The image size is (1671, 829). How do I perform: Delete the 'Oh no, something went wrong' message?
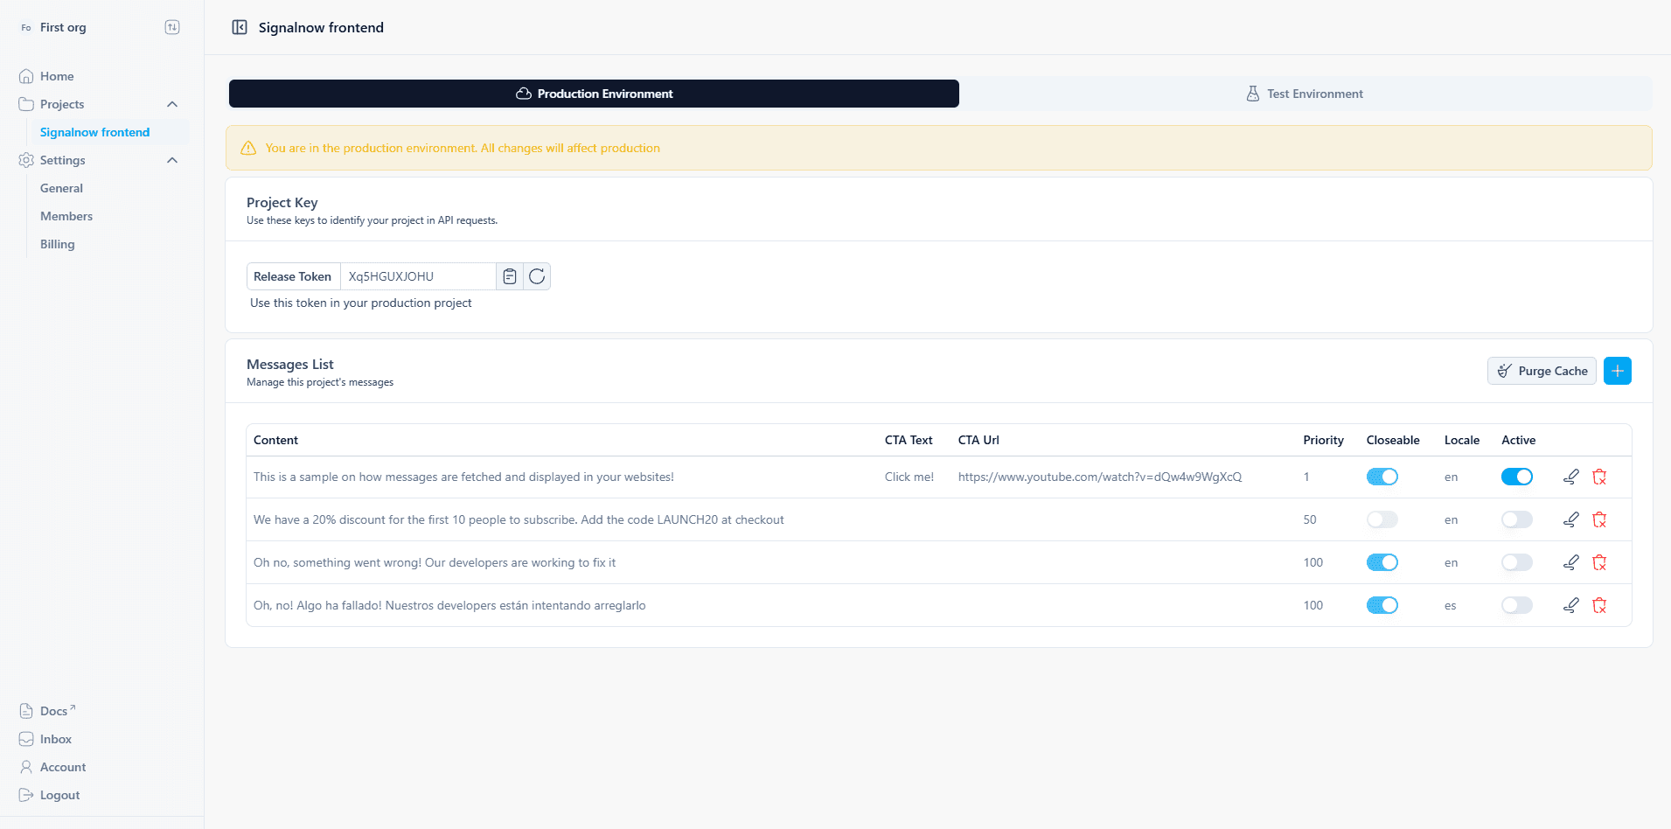[x=1601, y=562]
